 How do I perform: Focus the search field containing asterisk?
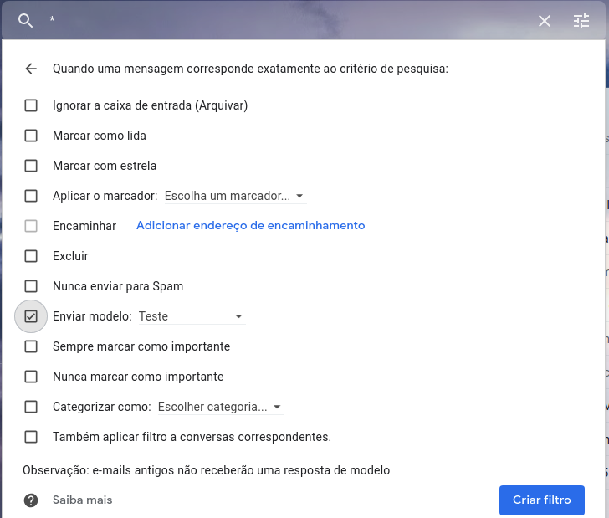(288, 20)
